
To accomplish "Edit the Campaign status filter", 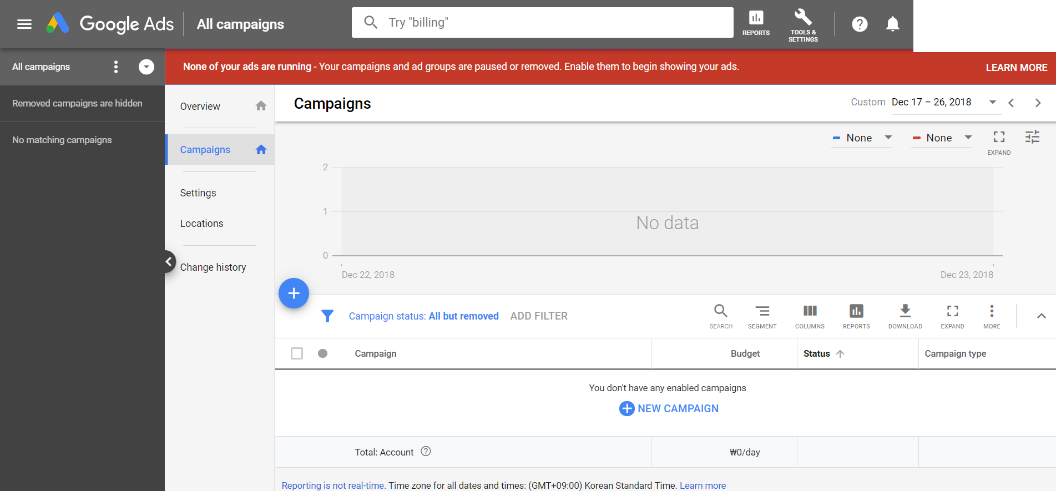I will (x=423, y=316).
